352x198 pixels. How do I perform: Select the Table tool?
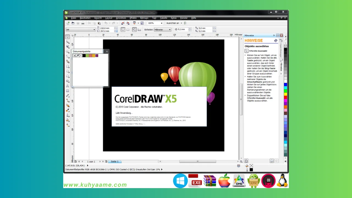tap(67, 91)
